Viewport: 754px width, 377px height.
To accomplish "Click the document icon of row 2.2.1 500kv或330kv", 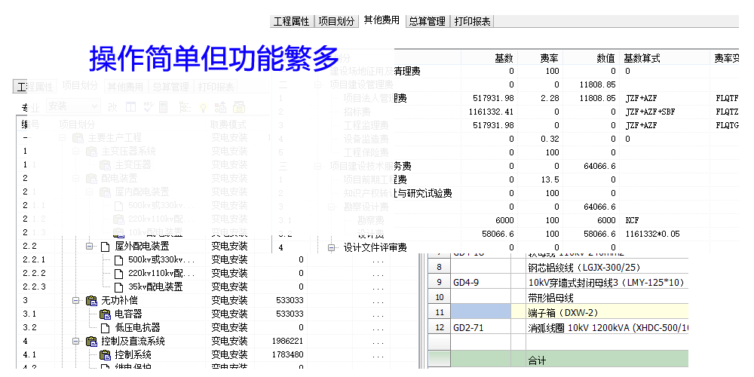I will (x=119, y=260).
